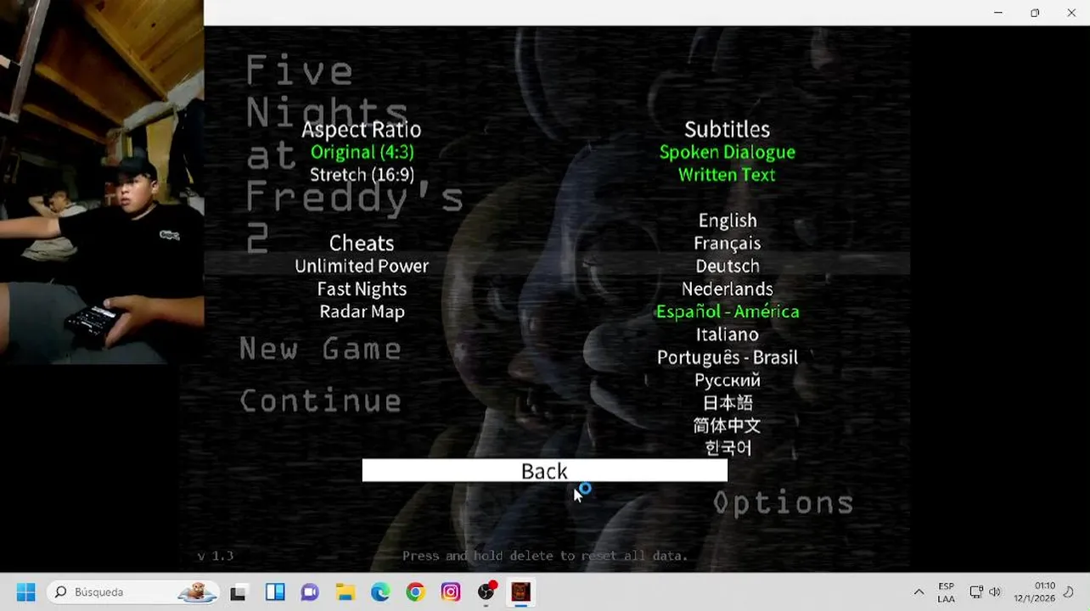The image size is (1090, 611).
Task: Toggle the Radar Map cheat
Action: tap(362, 311)
